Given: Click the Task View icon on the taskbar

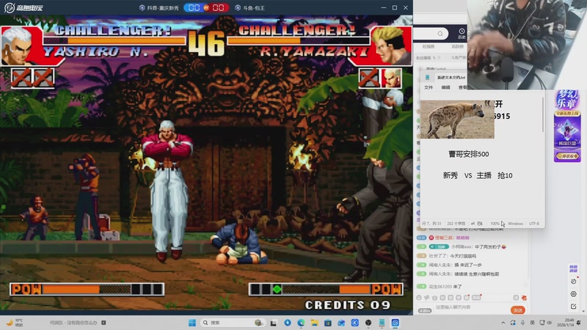Looking at the screenshot, I should pos(274,323).
